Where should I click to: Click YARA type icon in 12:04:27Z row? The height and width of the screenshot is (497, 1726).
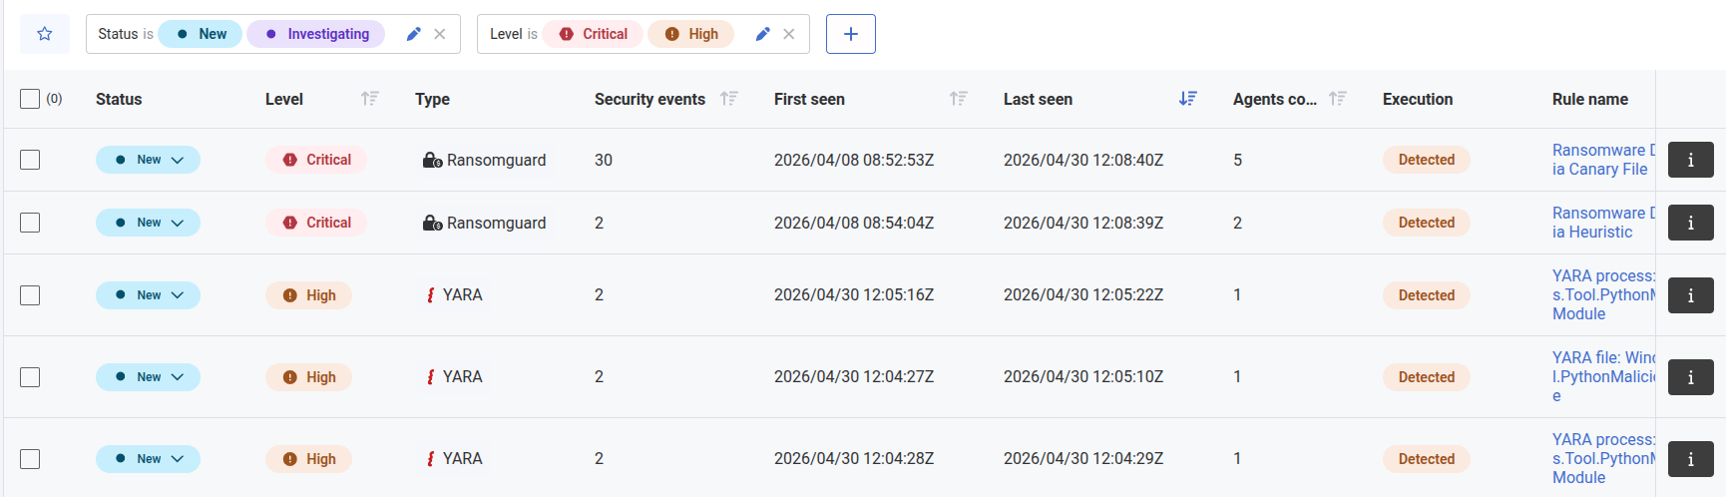[430, 377]
